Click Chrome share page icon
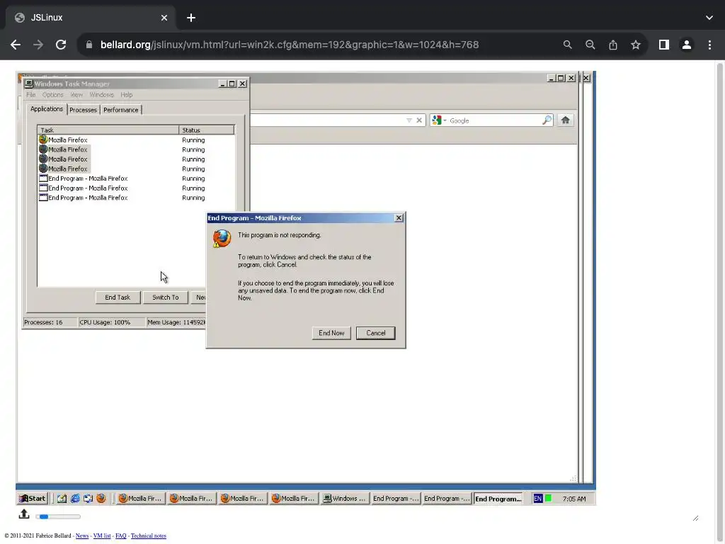 click(612, 45)
